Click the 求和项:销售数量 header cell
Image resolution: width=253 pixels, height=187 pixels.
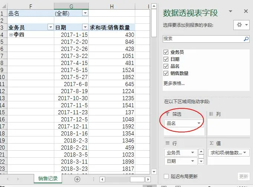(112, 27)
